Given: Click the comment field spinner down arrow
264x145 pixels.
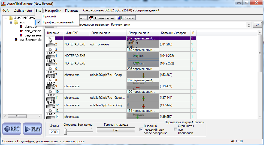Looking at the screenshot, I should [x=249, y=26].
